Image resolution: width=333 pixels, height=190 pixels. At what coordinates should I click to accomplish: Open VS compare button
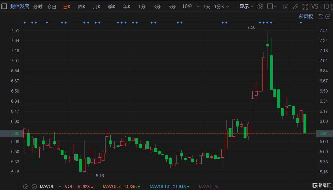tap(315, 6)
